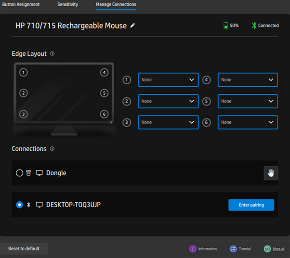Click the DESKTOP-TOQ3UJP connection name

(73, 205)
